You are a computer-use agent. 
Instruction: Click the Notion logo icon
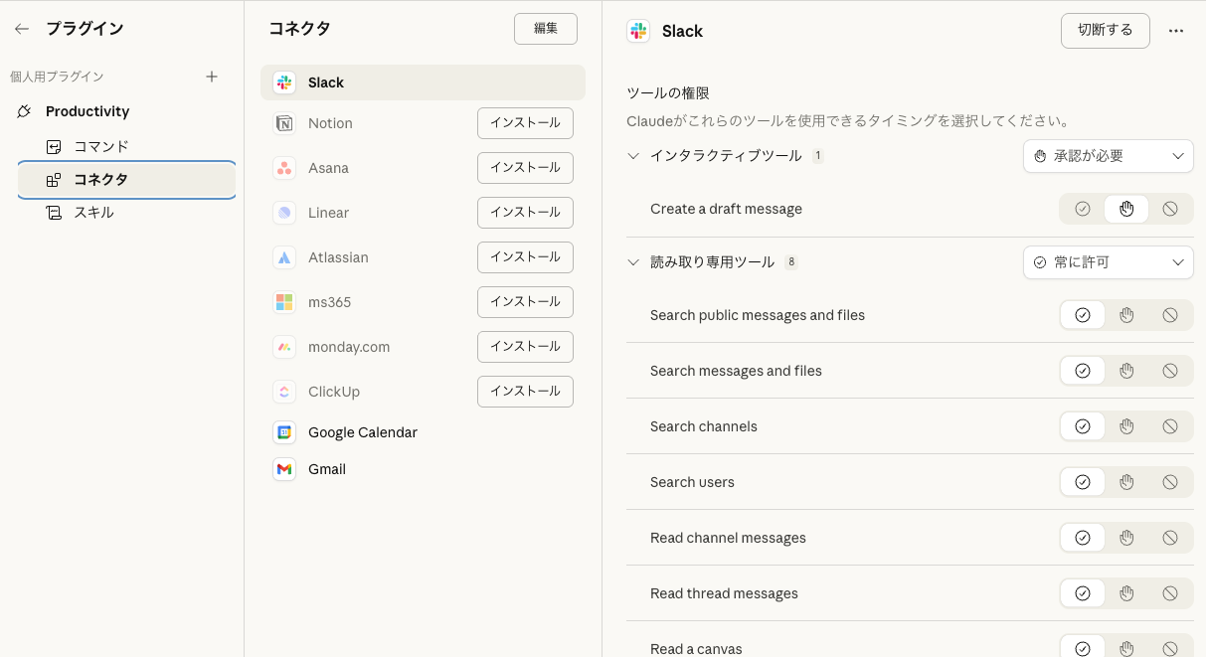click(284, 123)
